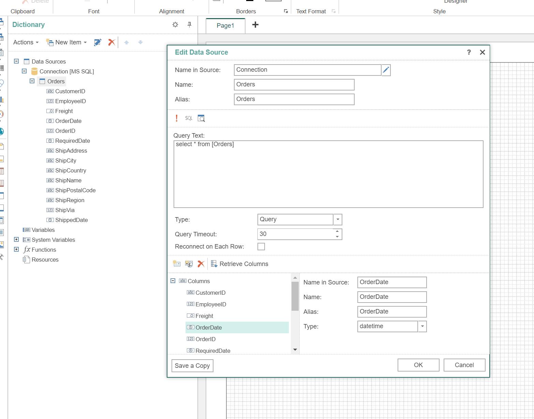The image size is (534, 419).
Task: Toggle Reconnect on Each Row checkbox
Action: click(x=261, y=247)
